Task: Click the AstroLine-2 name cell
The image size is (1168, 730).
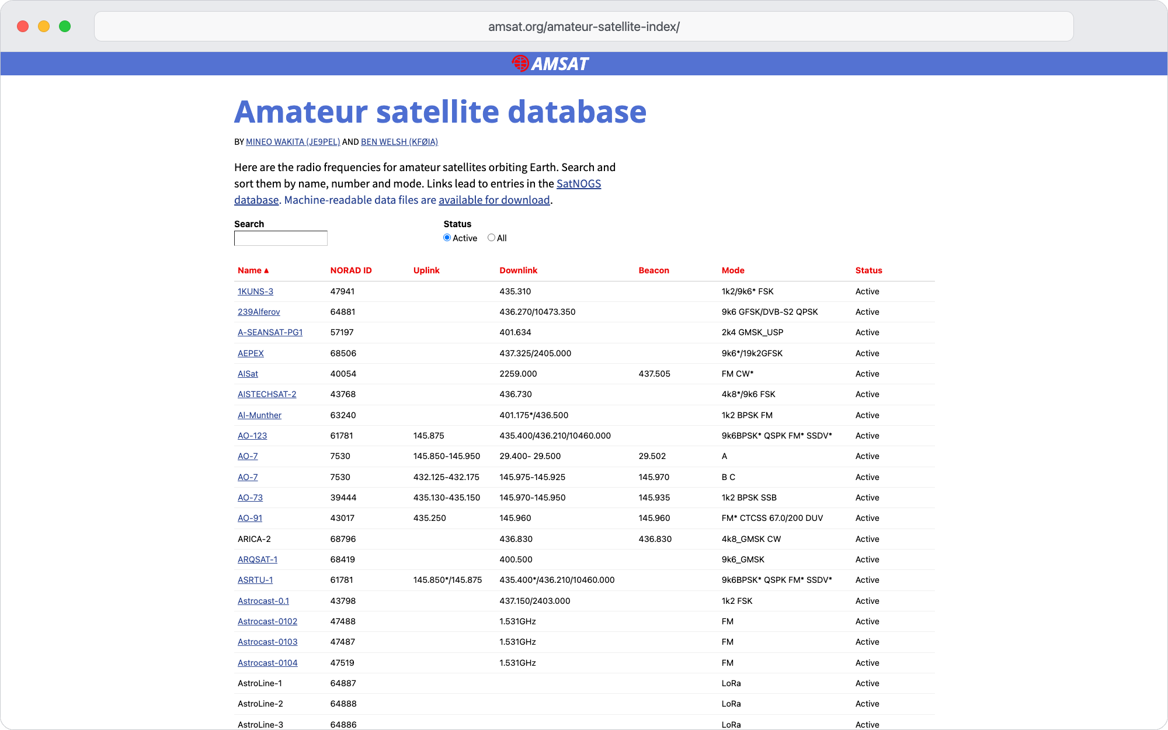Action: point(260,704)
